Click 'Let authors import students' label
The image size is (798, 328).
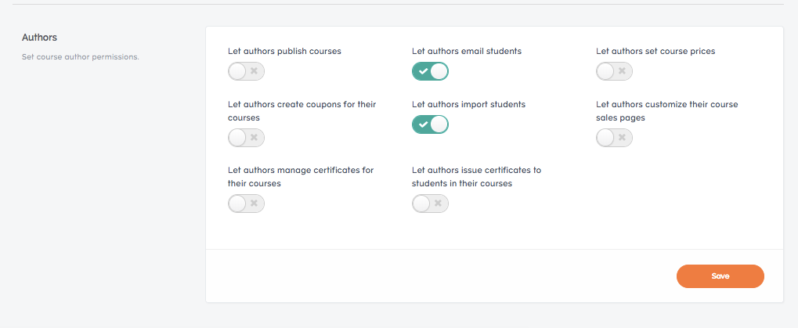pyautogui.click(x=469, y=104)
